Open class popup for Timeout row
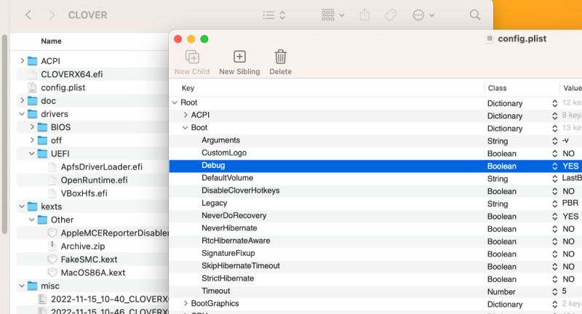The height and width of the screenshot is (314, 582). (554, 292)
